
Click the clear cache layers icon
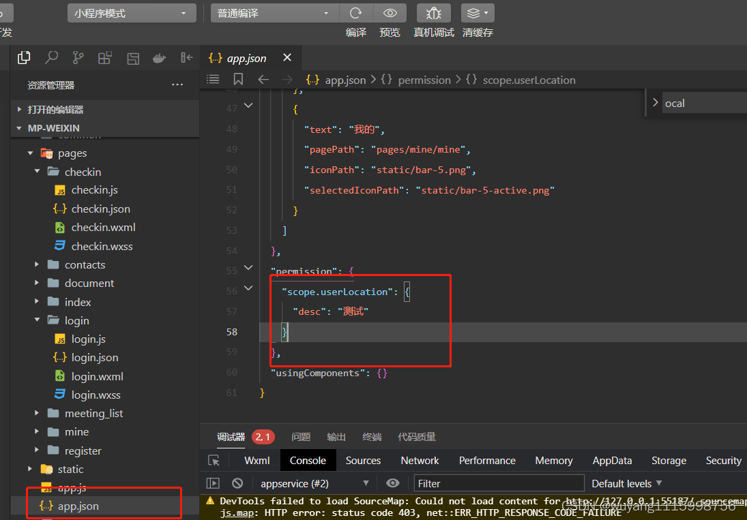tap(478, 13)
